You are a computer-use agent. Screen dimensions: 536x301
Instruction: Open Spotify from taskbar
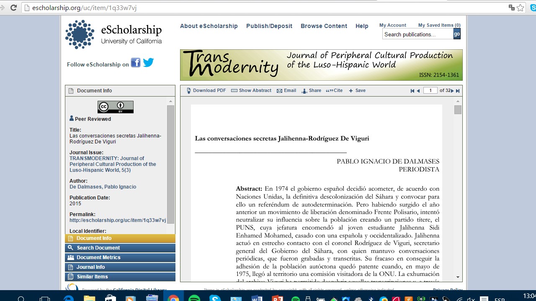[x=194, y=298]
